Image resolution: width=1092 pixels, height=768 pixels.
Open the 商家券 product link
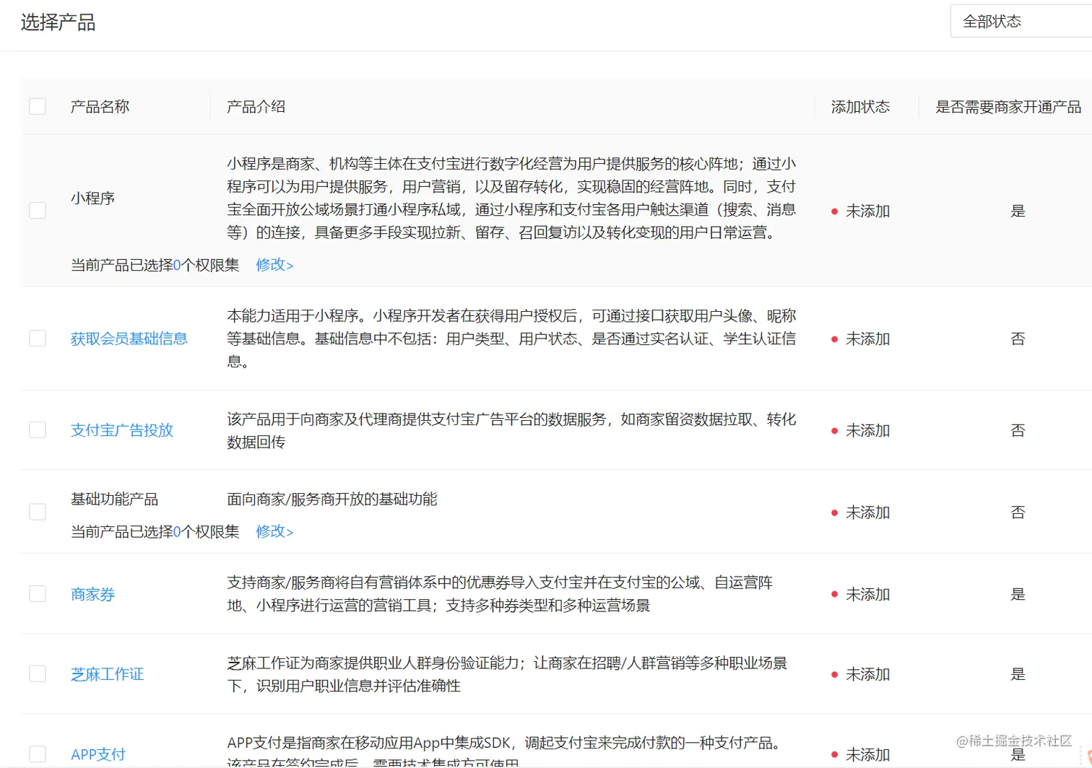[x=93, y=594]
